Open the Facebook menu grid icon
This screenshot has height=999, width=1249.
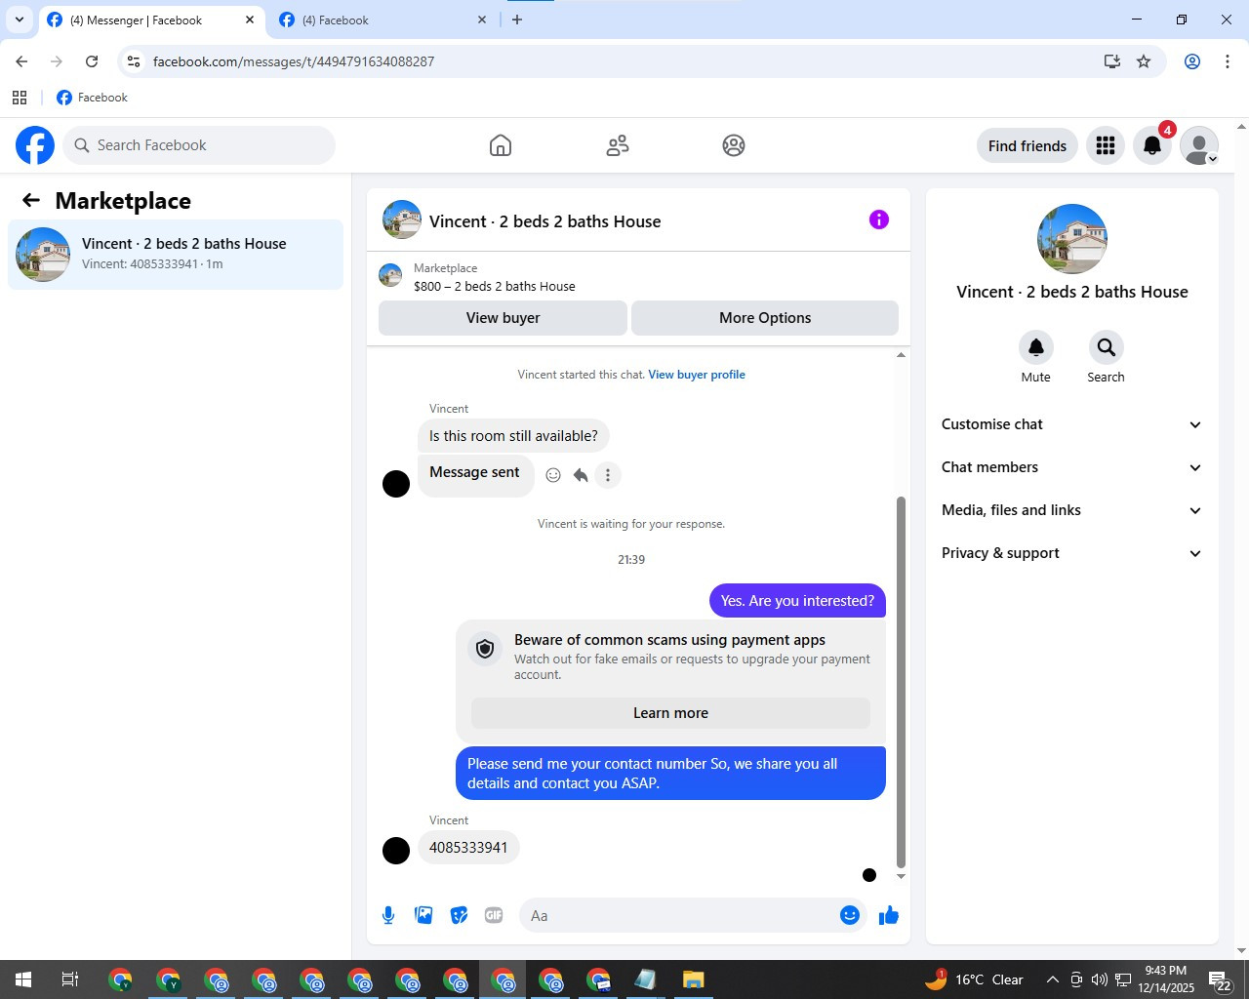1106,145
